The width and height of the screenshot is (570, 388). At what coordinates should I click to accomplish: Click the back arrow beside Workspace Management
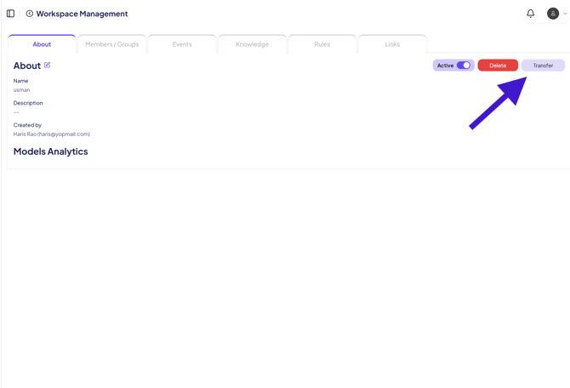point(30,14)
